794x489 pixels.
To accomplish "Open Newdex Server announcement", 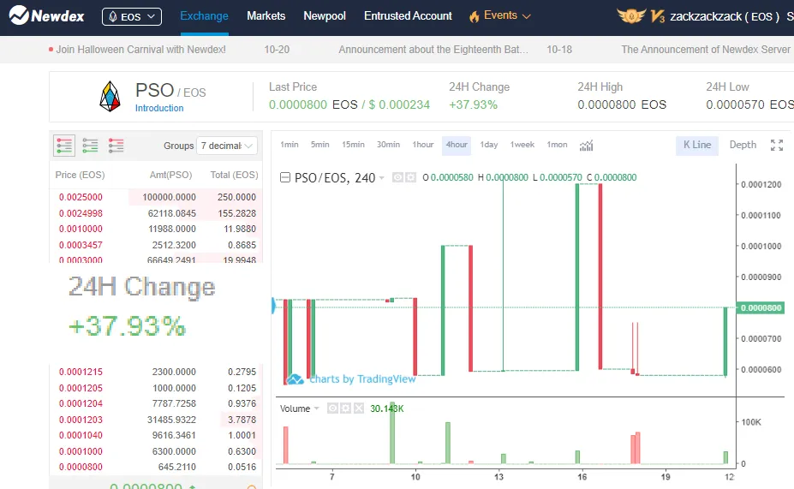I will coord(706,50).
